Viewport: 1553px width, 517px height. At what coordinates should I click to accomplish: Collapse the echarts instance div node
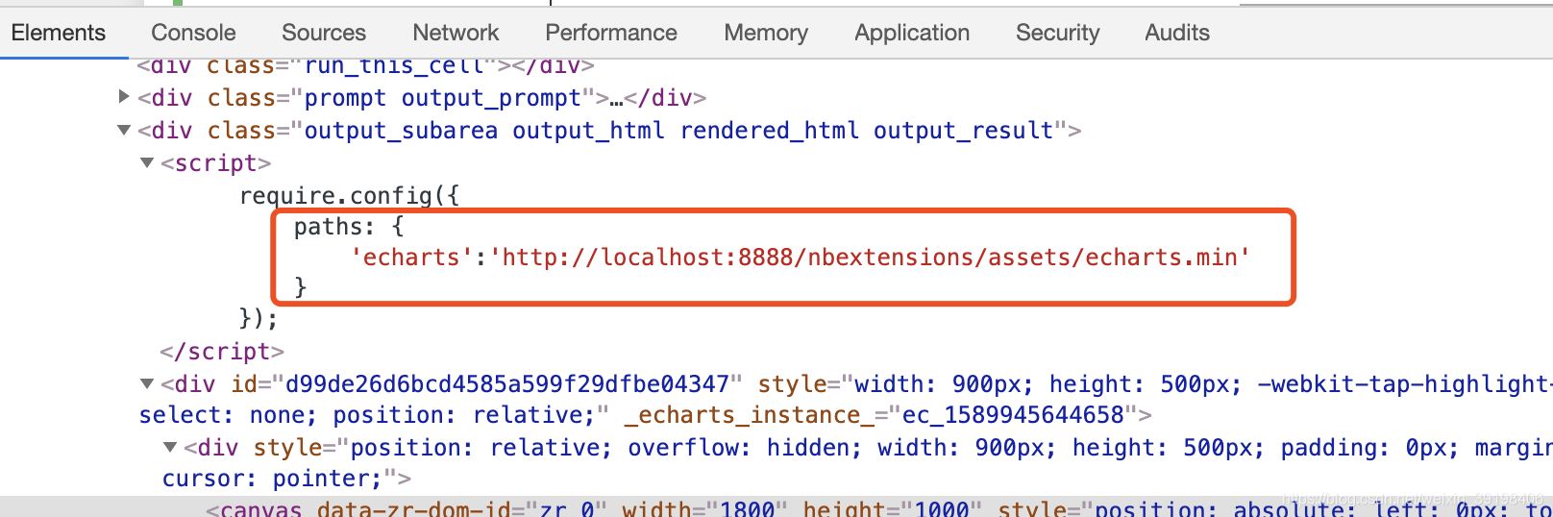click(147, 383)
